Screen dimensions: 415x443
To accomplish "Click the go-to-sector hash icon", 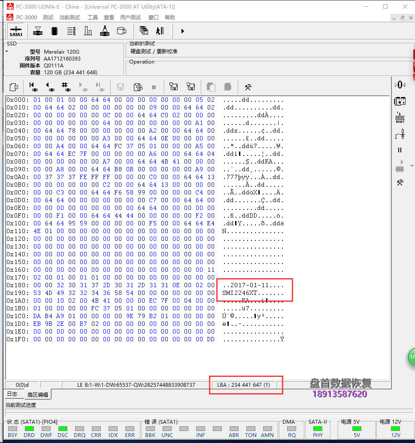I will click(x=66, y=87).
